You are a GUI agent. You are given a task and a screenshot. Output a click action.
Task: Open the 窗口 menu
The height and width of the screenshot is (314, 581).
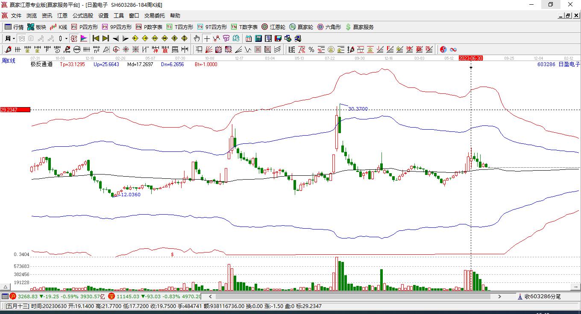click(x=134, y=16)
